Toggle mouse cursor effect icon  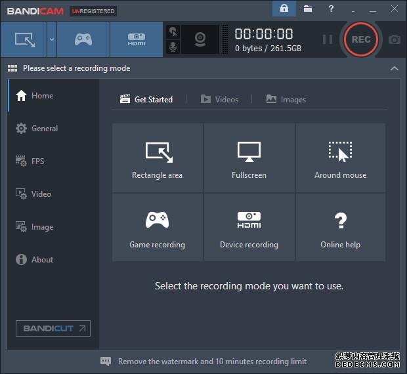pyautogui.click(x=173, y=32)
